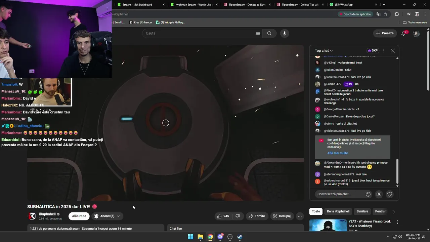Viewport: 430px width, 242px height.
Task: Share the stream via Trimite
Action: pyautogui.click(x=257, y=216)
